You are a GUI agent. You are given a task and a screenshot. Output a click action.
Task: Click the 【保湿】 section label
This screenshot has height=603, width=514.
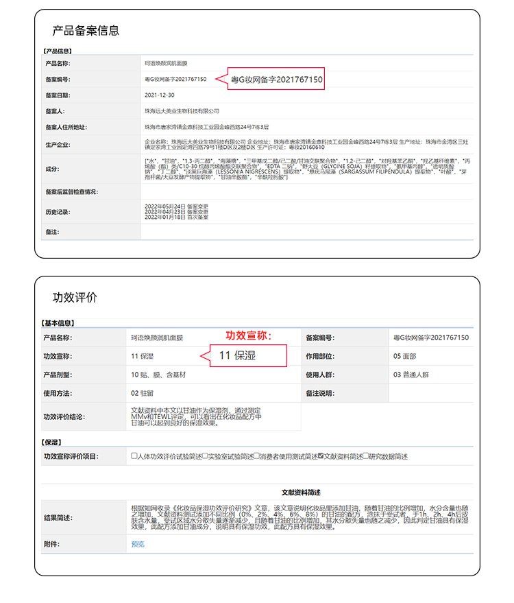pyautogui.click(x=51, y=442)
